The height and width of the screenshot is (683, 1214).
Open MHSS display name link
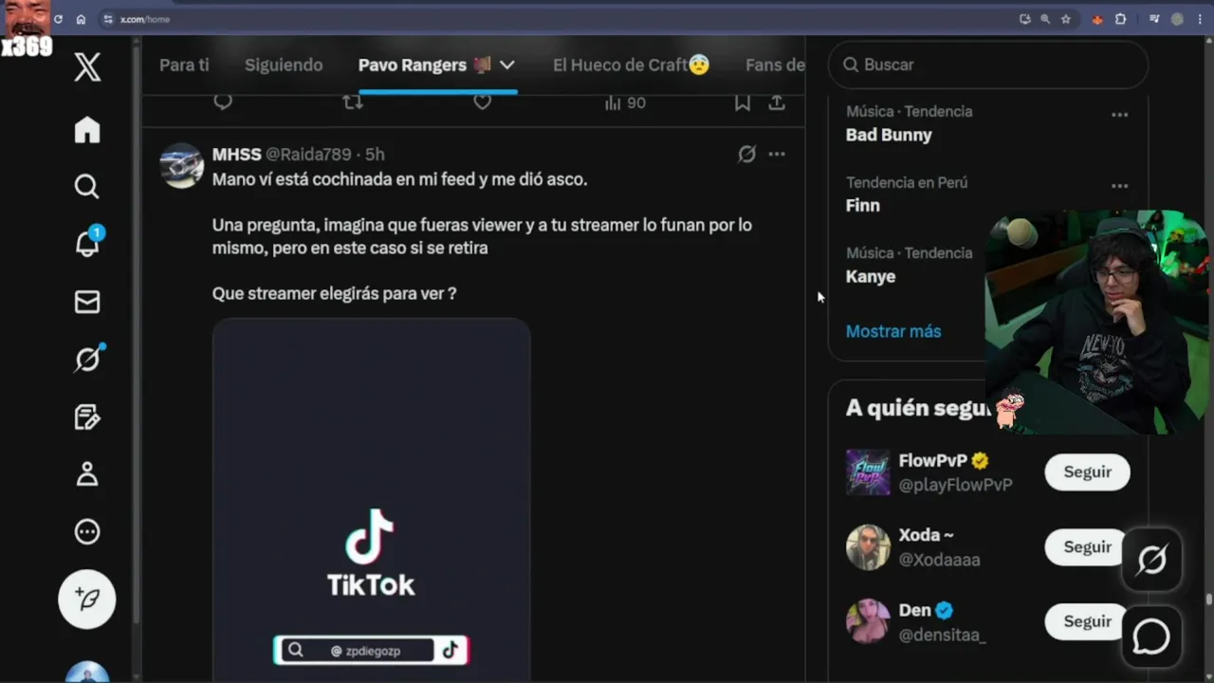coord(236,155)
